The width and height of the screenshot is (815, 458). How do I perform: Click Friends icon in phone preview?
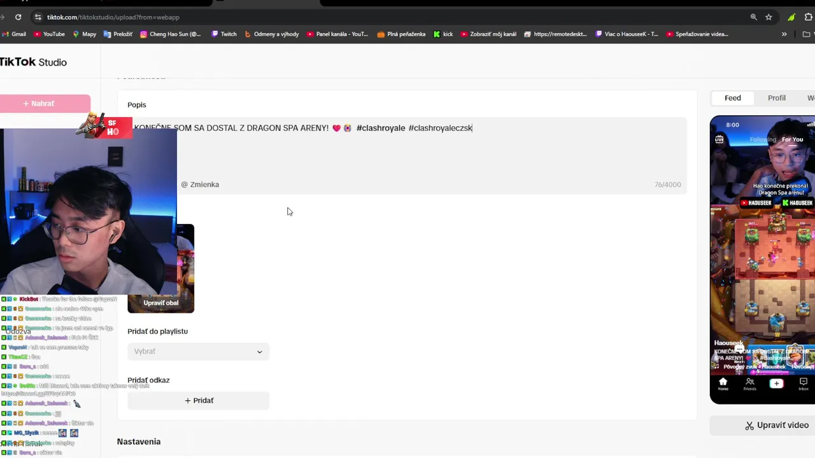pos(749,384)
